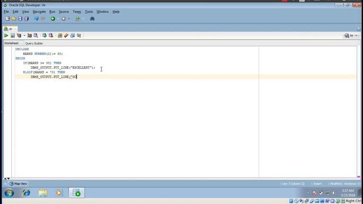Click the Open folder icon in main toolbar
The width and height of the screenshot is (363, 204).
14,19
